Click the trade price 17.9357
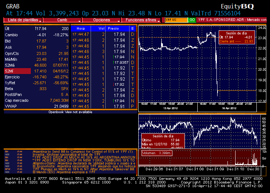The width and height of the screenshot is (270, 193). (x=121, y=63)
